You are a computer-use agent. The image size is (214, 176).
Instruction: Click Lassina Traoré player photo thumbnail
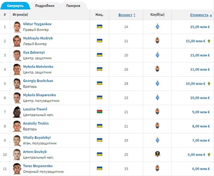coord(17,112)
